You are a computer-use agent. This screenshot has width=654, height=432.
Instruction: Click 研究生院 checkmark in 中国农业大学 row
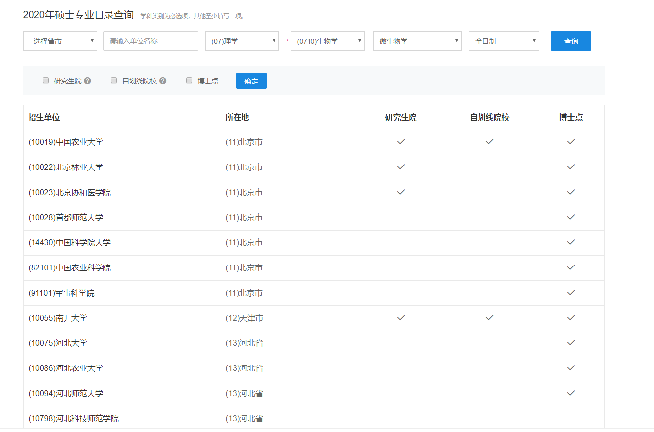click(401, 142)
